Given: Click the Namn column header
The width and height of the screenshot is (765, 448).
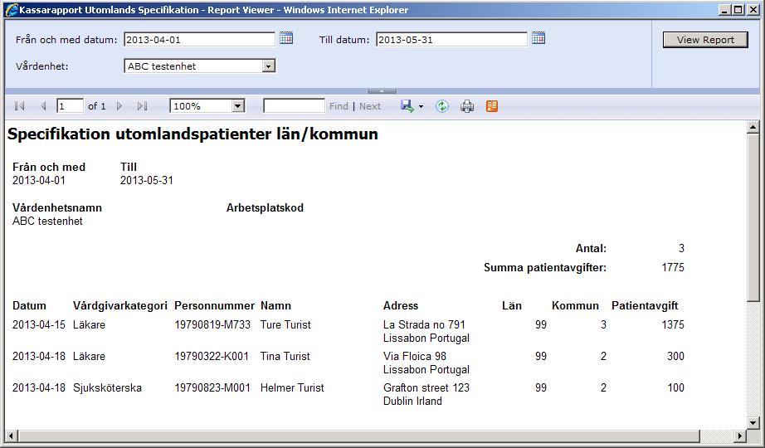Looking at the screenshot, I should tap(275, 305).
